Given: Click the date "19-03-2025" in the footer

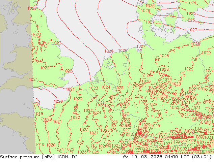Looking at the screenshot, I should click(x=147, y=157).
